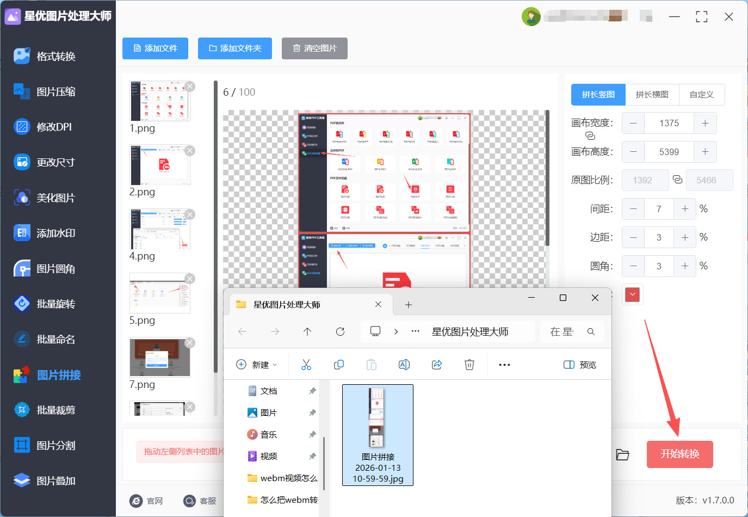Toggle the 原图比例 aspect ratio link
748x517 pixels.
pos(677,180)
